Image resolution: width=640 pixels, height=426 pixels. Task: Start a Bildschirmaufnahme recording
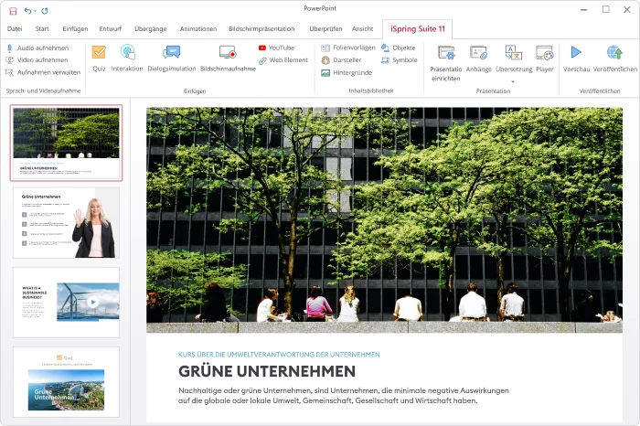(x=228, y=53)
